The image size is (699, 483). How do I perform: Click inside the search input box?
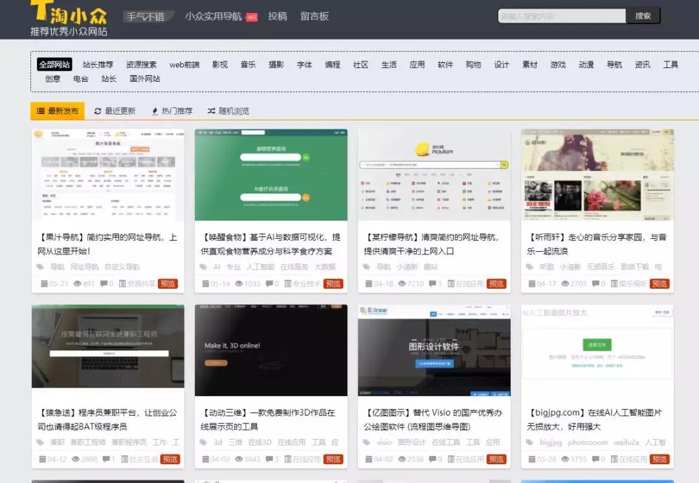pyautogui.click(x=561, y=15)
